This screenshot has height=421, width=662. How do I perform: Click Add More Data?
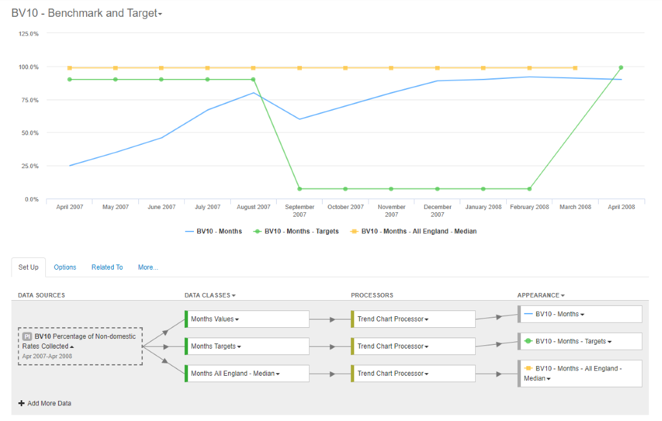click(45, 404)
